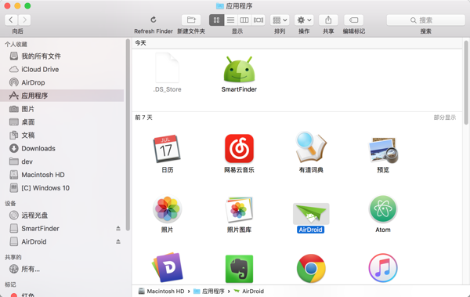The height and width of the screenshot is (297, 470).
Task: Click AirDroid in path bar
Action: tap(249, 291)
